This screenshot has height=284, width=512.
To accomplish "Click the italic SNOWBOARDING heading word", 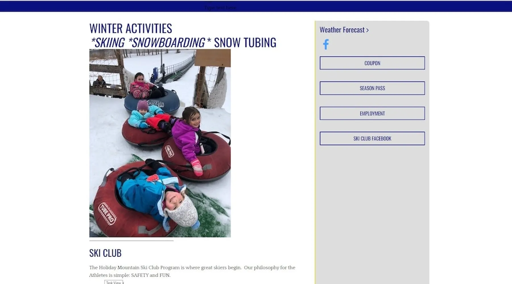I will [x=168, y=43].
